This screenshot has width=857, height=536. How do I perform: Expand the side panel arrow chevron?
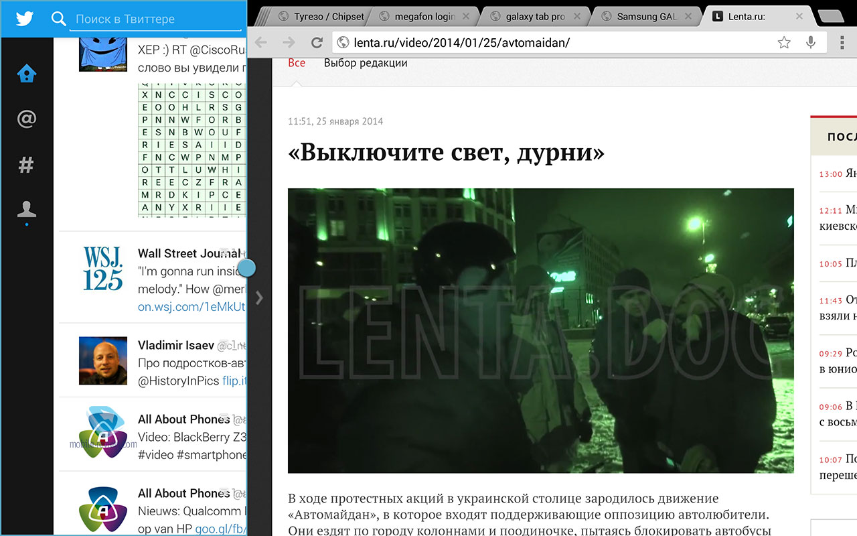(260, 297)
